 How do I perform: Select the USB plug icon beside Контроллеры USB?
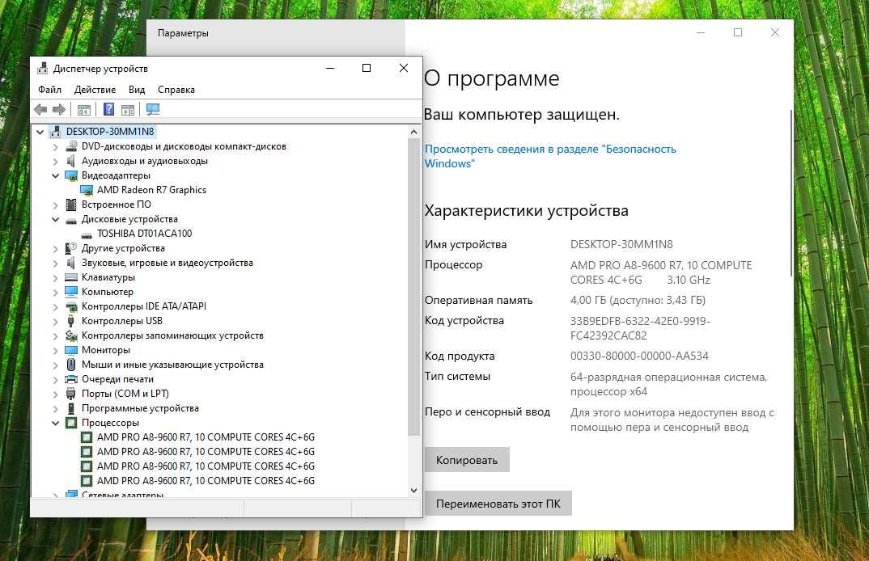pyautogui.click(x=71, y=321)
